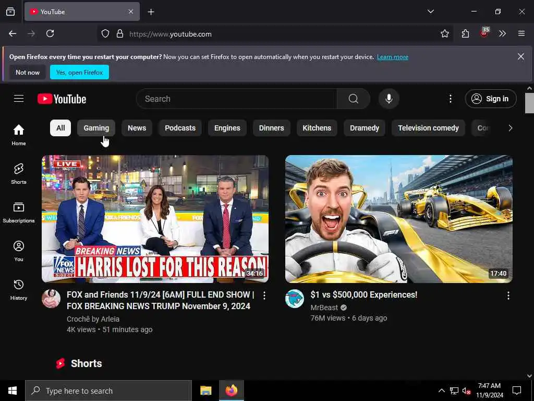Open $1 vs $500,000 Experiences title
This screenshot has height=401, width=534.
[x=363, y=294]
